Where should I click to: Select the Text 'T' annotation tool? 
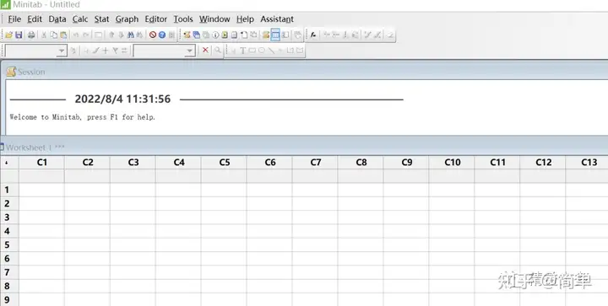(242, 51)
